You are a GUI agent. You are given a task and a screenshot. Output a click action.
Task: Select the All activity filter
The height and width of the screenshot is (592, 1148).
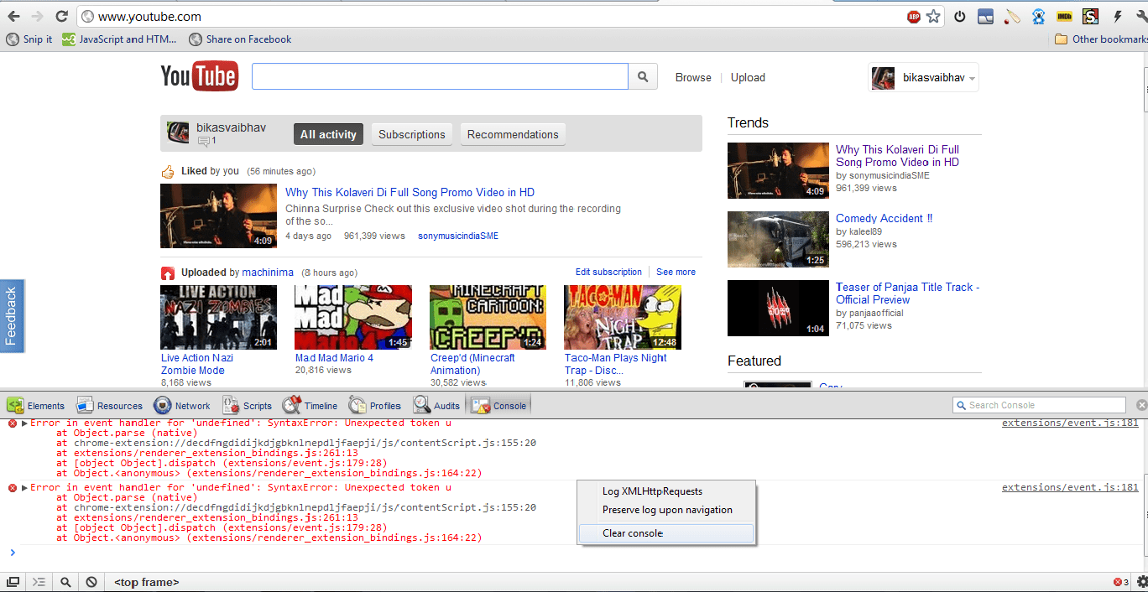click(328, 134)
